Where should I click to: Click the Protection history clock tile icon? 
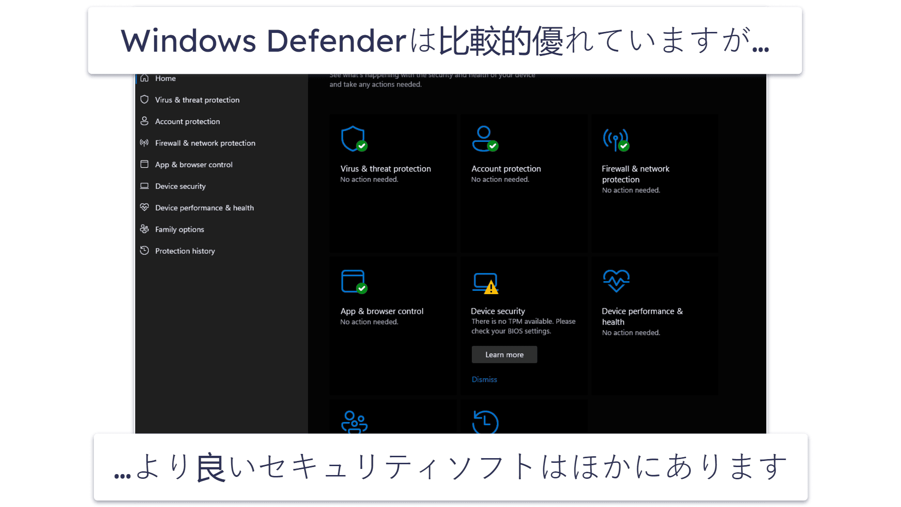click(x=485, y=422)
